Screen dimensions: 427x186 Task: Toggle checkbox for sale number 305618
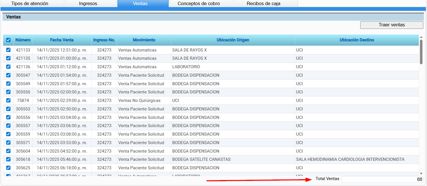point(8,159)
